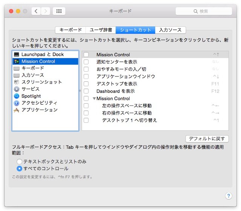
Task: Click the ^1 shortcut for デスクトップ 1
Action: point(216,120)
